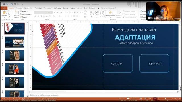Click the Упорядочить arrange icon
182x102 pixels.
coord(110,12)
